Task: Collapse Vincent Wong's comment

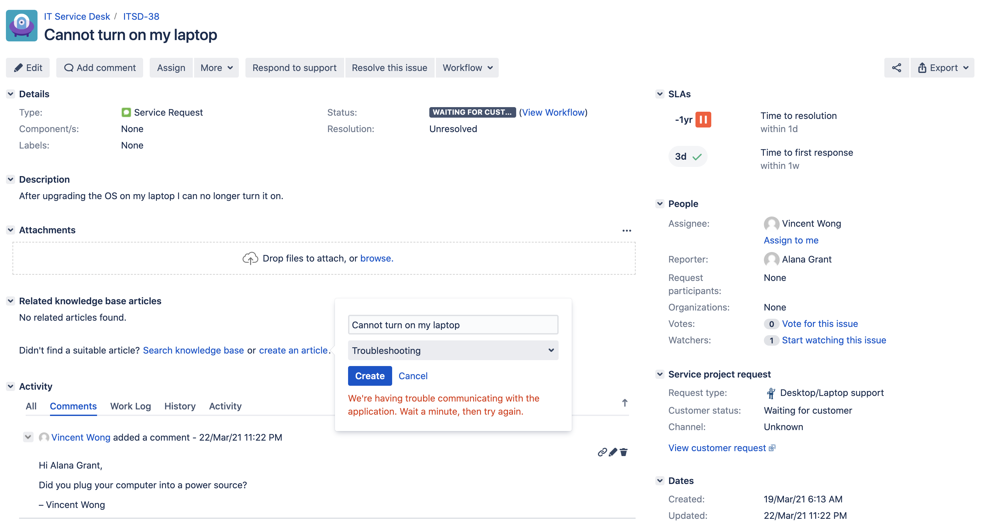Action: tap(28, 437)
